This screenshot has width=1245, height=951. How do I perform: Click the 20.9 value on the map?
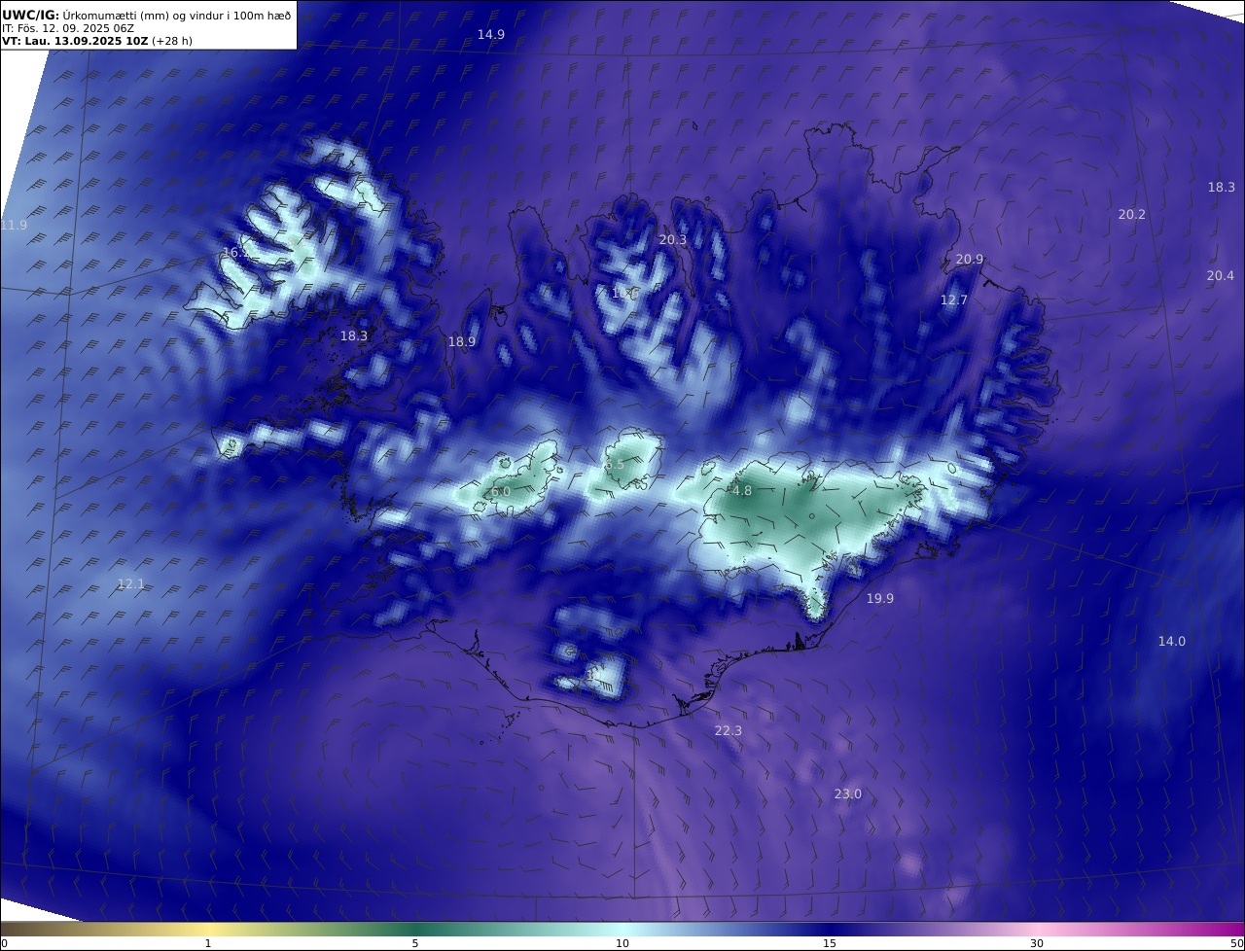tap(969, 260)
